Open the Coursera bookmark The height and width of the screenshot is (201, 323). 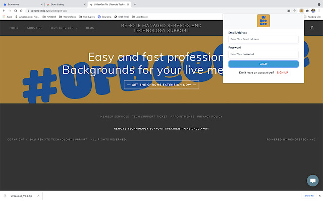coord(104,17)
